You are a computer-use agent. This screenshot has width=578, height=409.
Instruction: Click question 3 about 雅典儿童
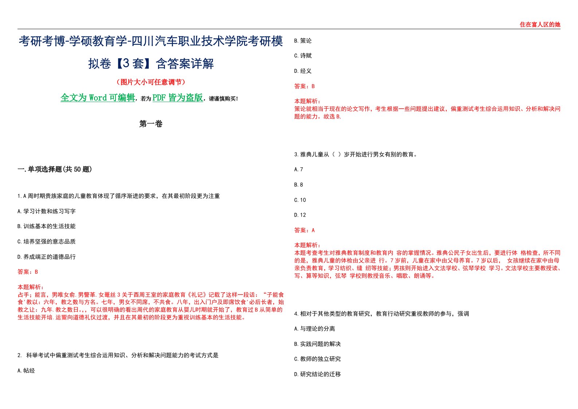356,155
